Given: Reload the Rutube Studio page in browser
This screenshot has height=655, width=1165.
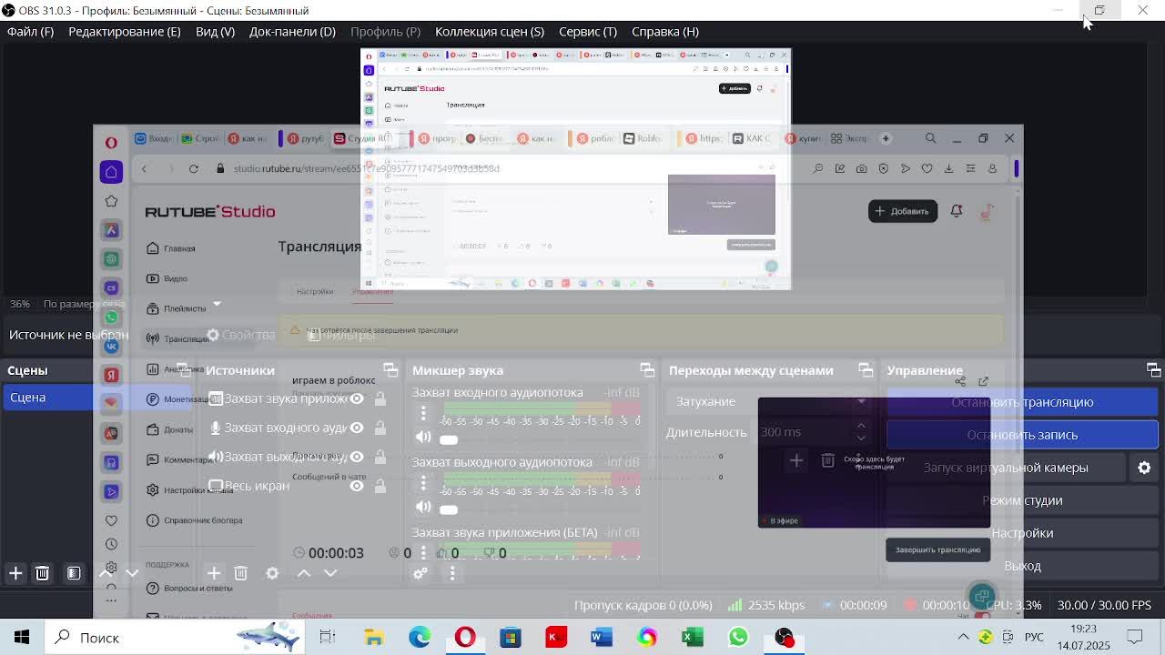Looking at the screenshot, I should pos(193,168).
